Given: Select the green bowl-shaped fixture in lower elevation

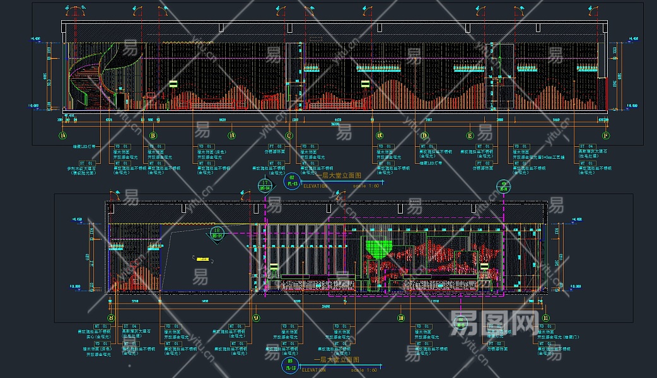Looking at the screenshot, I should (x=379, y=248).
